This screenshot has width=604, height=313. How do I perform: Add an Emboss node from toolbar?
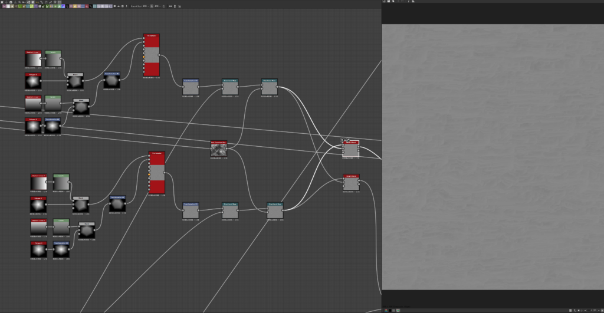pos(36,6)
